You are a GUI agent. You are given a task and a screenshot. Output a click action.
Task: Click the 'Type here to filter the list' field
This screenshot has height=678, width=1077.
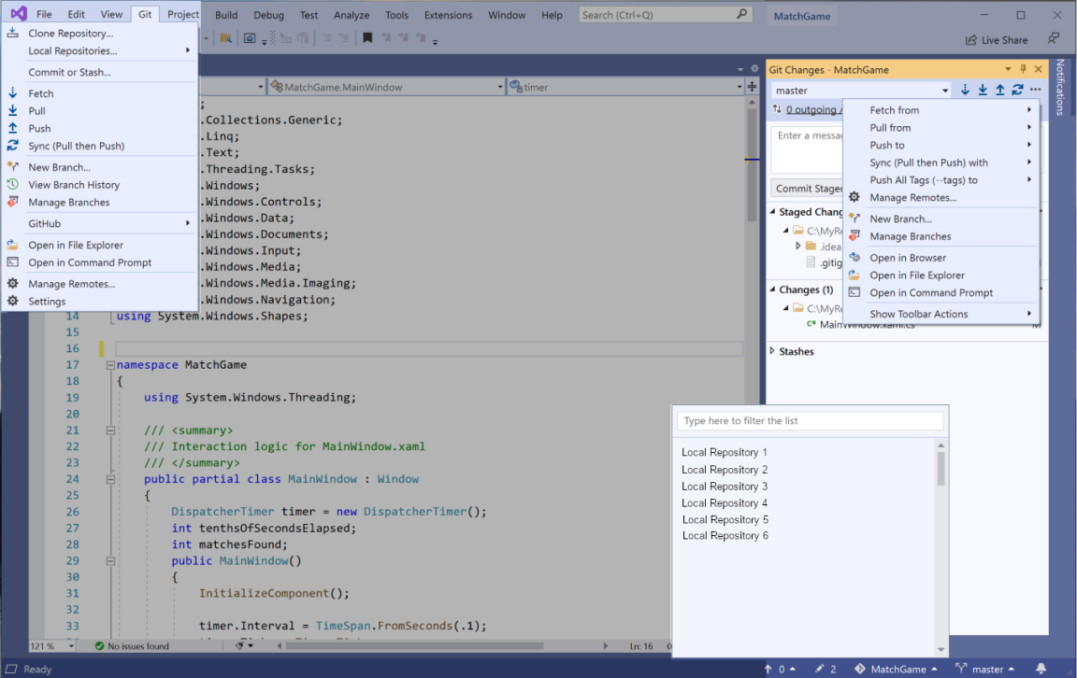[810, 421]
